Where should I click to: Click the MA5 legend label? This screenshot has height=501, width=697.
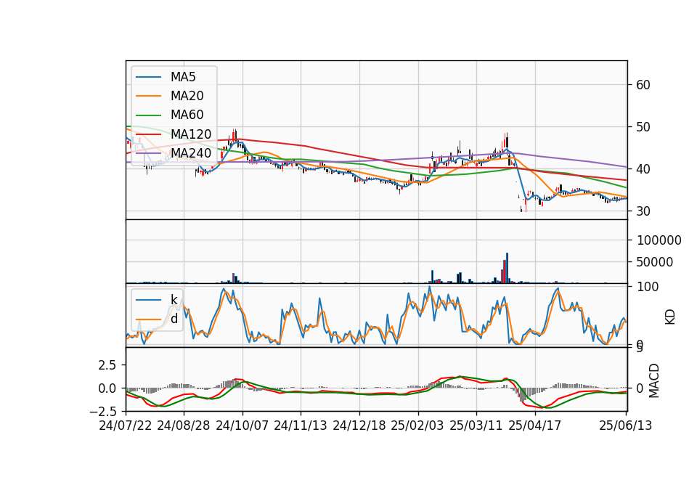(x=183, y=77)
